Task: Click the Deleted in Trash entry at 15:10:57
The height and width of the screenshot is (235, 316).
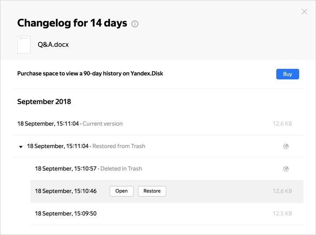Action: (167, 169)
